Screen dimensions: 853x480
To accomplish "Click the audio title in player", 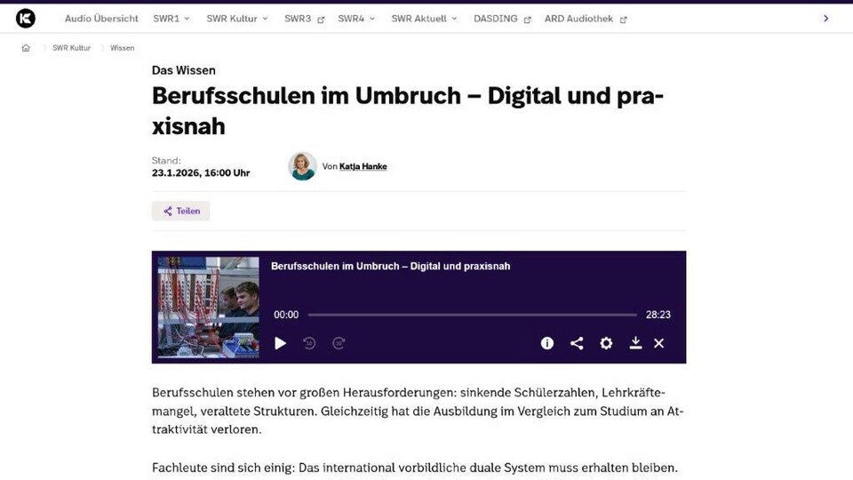I will pos(391,266).
